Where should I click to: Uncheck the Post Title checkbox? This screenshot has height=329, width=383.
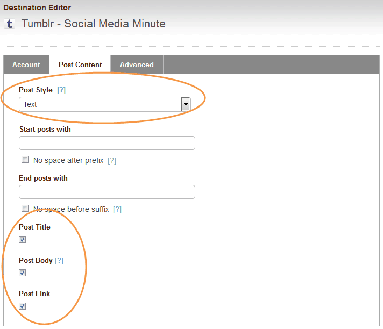click(22, 239)
